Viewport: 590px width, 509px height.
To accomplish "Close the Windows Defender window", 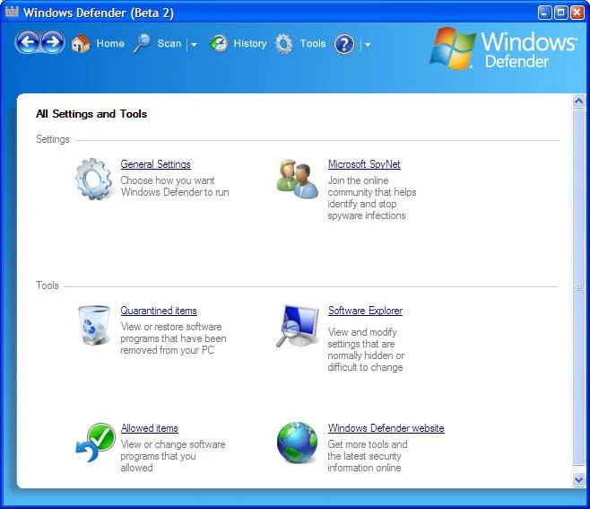I will [577, 13].
